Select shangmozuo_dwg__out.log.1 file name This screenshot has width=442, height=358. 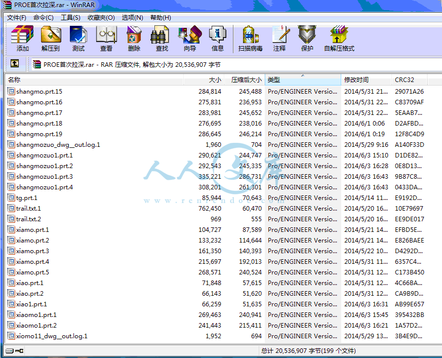click(58, 145)
